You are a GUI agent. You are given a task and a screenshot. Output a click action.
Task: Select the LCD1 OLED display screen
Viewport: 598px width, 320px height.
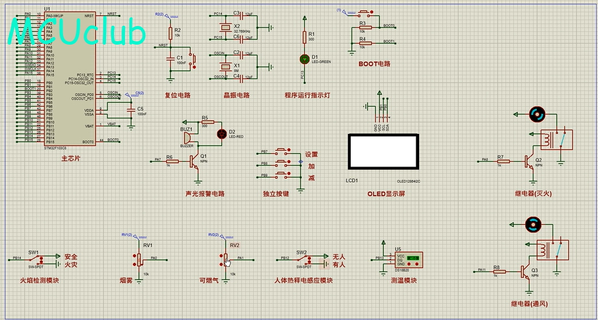pos(382,151)
